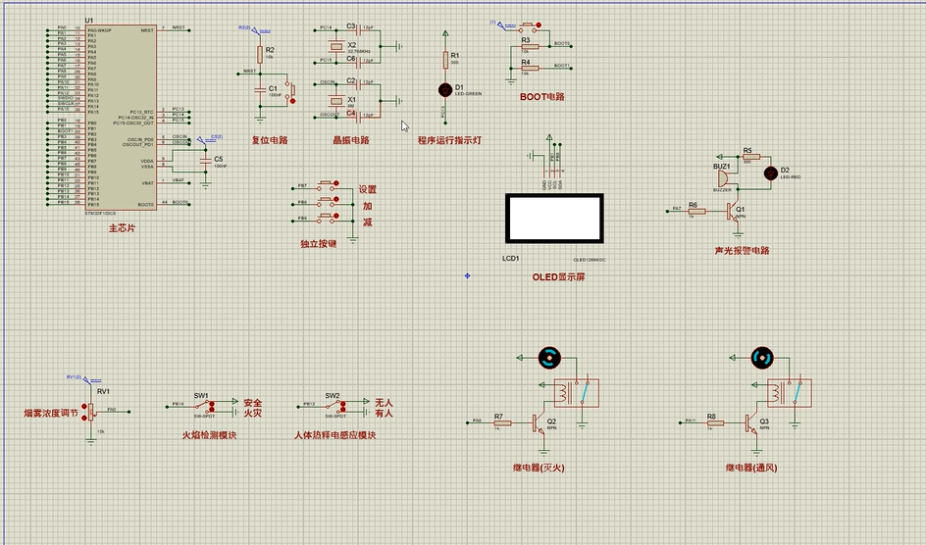Click the 人体热释电感应模块 label
Screen dimensions: 926x545
pyautogui.click(x=334, y=435)
